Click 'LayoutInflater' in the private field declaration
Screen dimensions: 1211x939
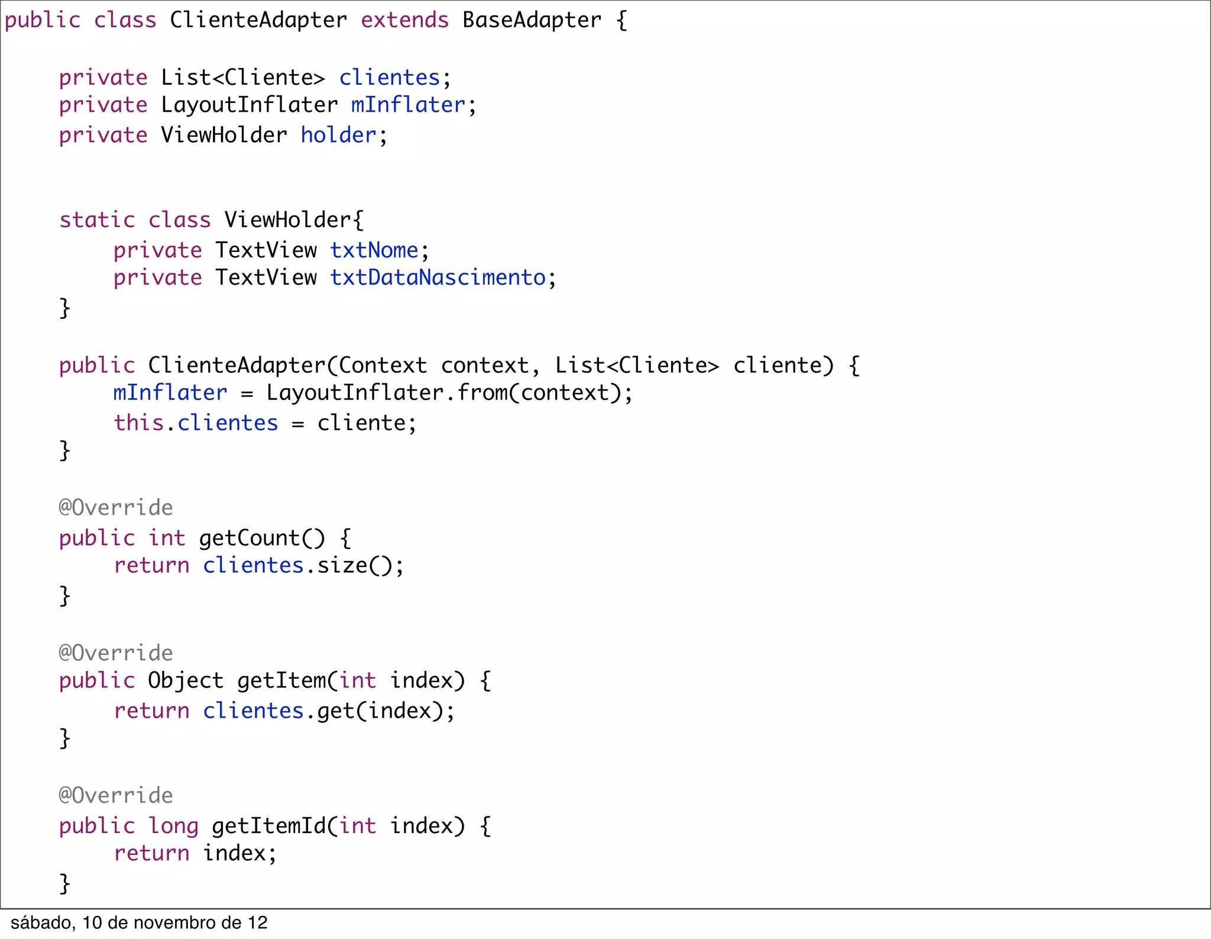250,105
